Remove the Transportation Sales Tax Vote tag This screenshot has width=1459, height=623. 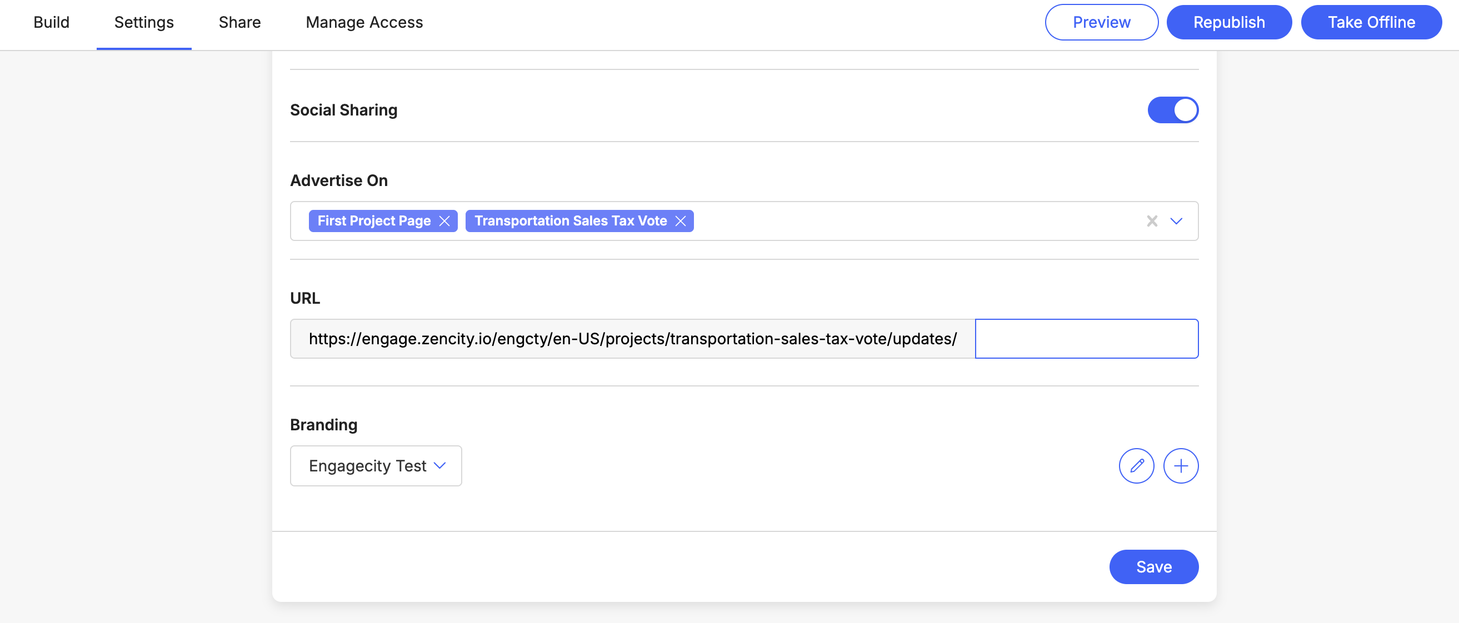(x=680, y=220)
